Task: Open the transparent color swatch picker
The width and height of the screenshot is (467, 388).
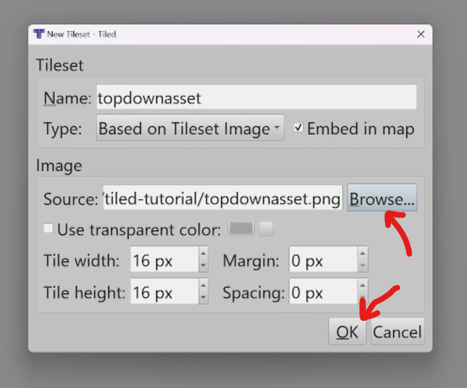Action: pyautogui.click(x=241, y=229)
